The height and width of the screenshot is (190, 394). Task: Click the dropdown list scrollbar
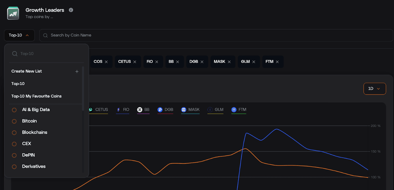click(x=83, y=89)
